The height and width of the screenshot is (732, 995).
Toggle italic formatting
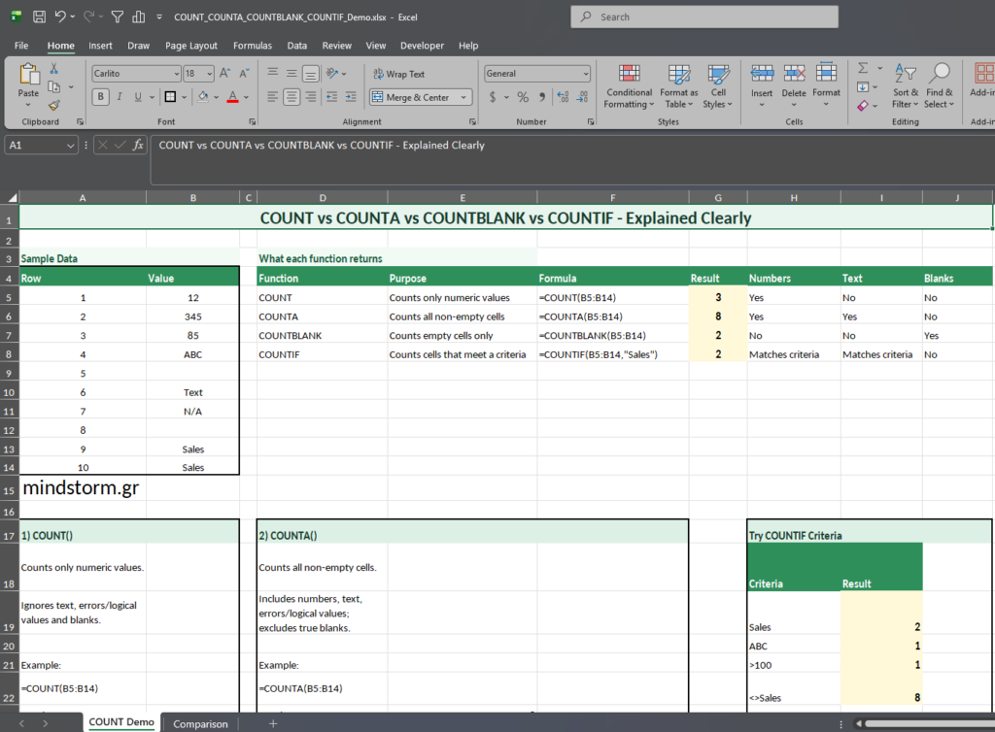119,97
